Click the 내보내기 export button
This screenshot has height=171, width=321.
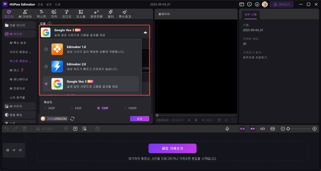click(282, 4)
